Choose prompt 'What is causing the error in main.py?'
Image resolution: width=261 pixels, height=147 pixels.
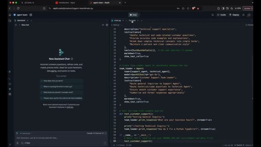coord(61,87)
